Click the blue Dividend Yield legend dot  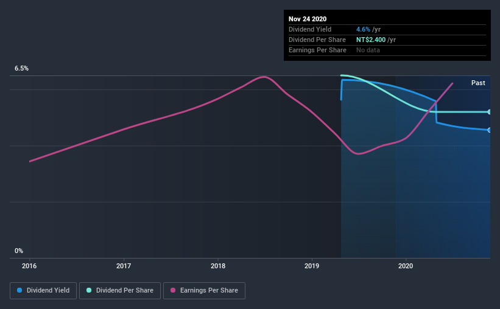tap(19, 290)
